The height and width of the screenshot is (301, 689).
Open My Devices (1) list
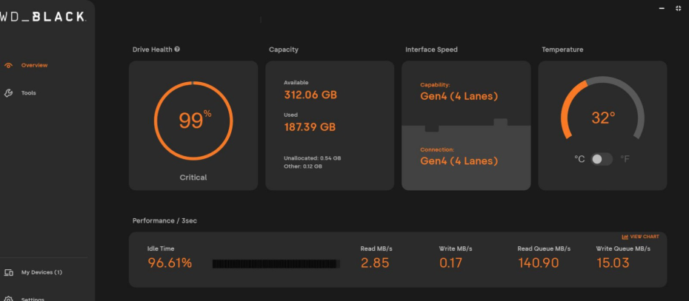coord(41,272)
